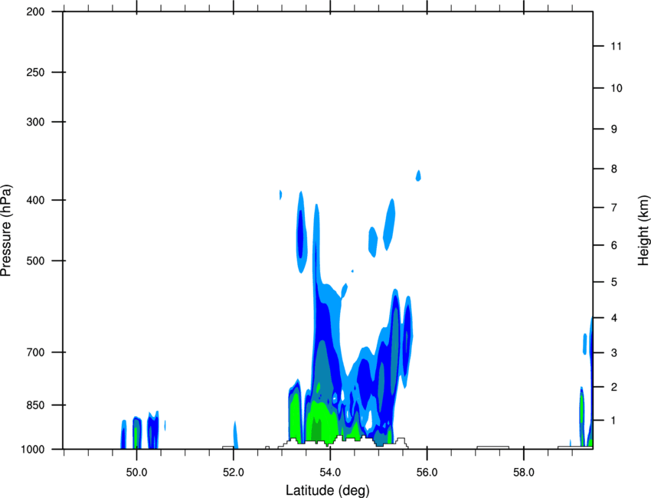Pick the 9 km height label
The width and height of the screenshot is (651, 498).
(614, 129)
